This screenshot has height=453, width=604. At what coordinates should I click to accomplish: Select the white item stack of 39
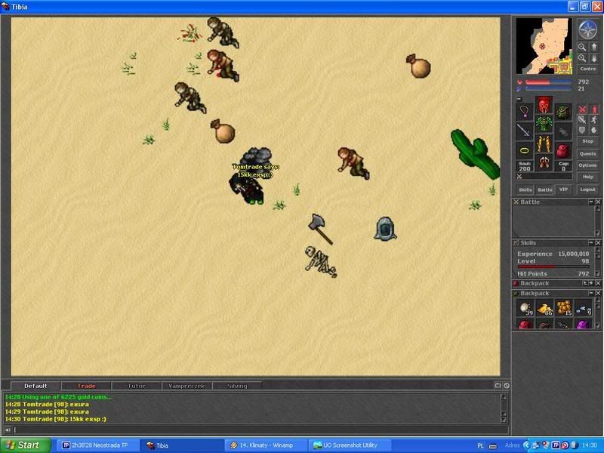pyautogui.click(x=525, y=308)
